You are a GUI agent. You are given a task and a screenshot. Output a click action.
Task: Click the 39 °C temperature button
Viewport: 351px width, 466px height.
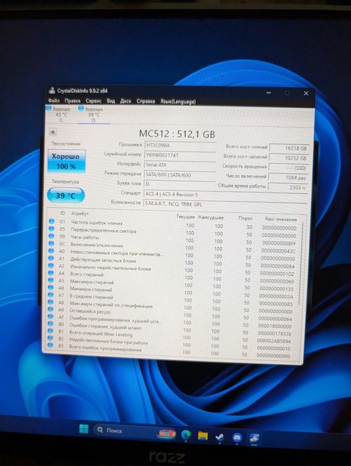point(66,196)
